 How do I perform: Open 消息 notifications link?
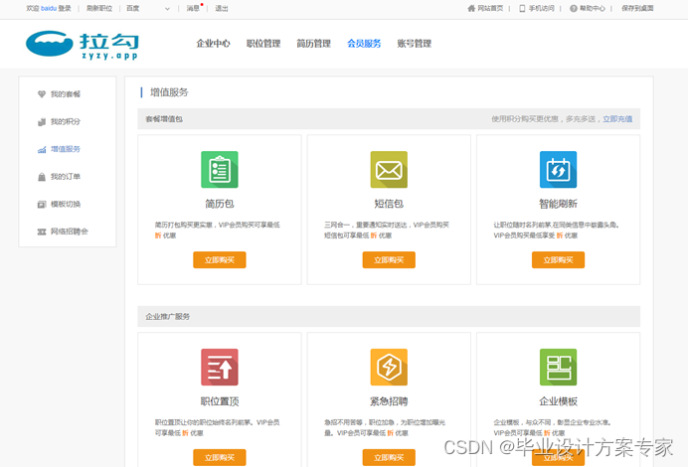tap(193, 8)
